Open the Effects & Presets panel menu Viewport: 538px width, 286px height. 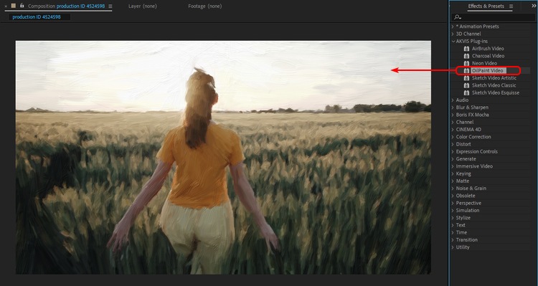click(511, 6)
